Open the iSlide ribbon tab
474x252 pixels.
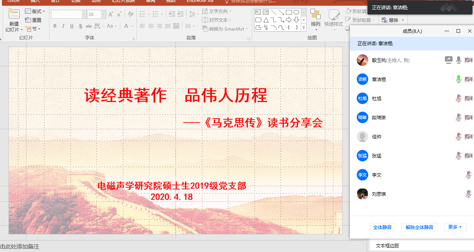coord(13,1)
